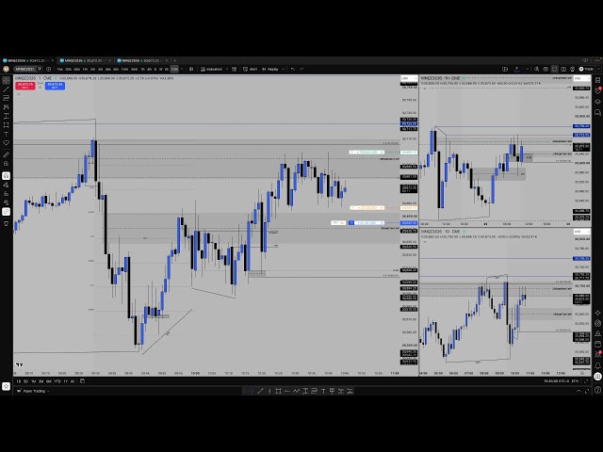The height and width of the screenshot is (452, 603).
Task: Expand the favorite indicators dropdown arrow
Action: point(227,69)
